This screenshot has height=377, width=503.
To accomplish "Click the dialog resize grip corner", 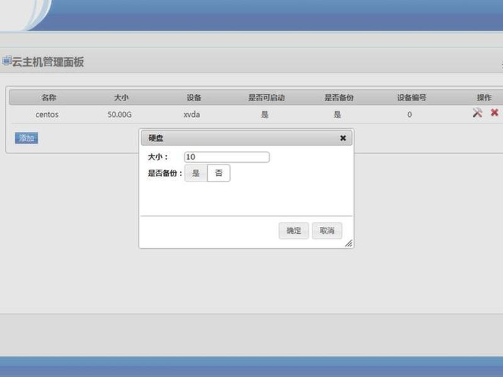I will (349, 244).
